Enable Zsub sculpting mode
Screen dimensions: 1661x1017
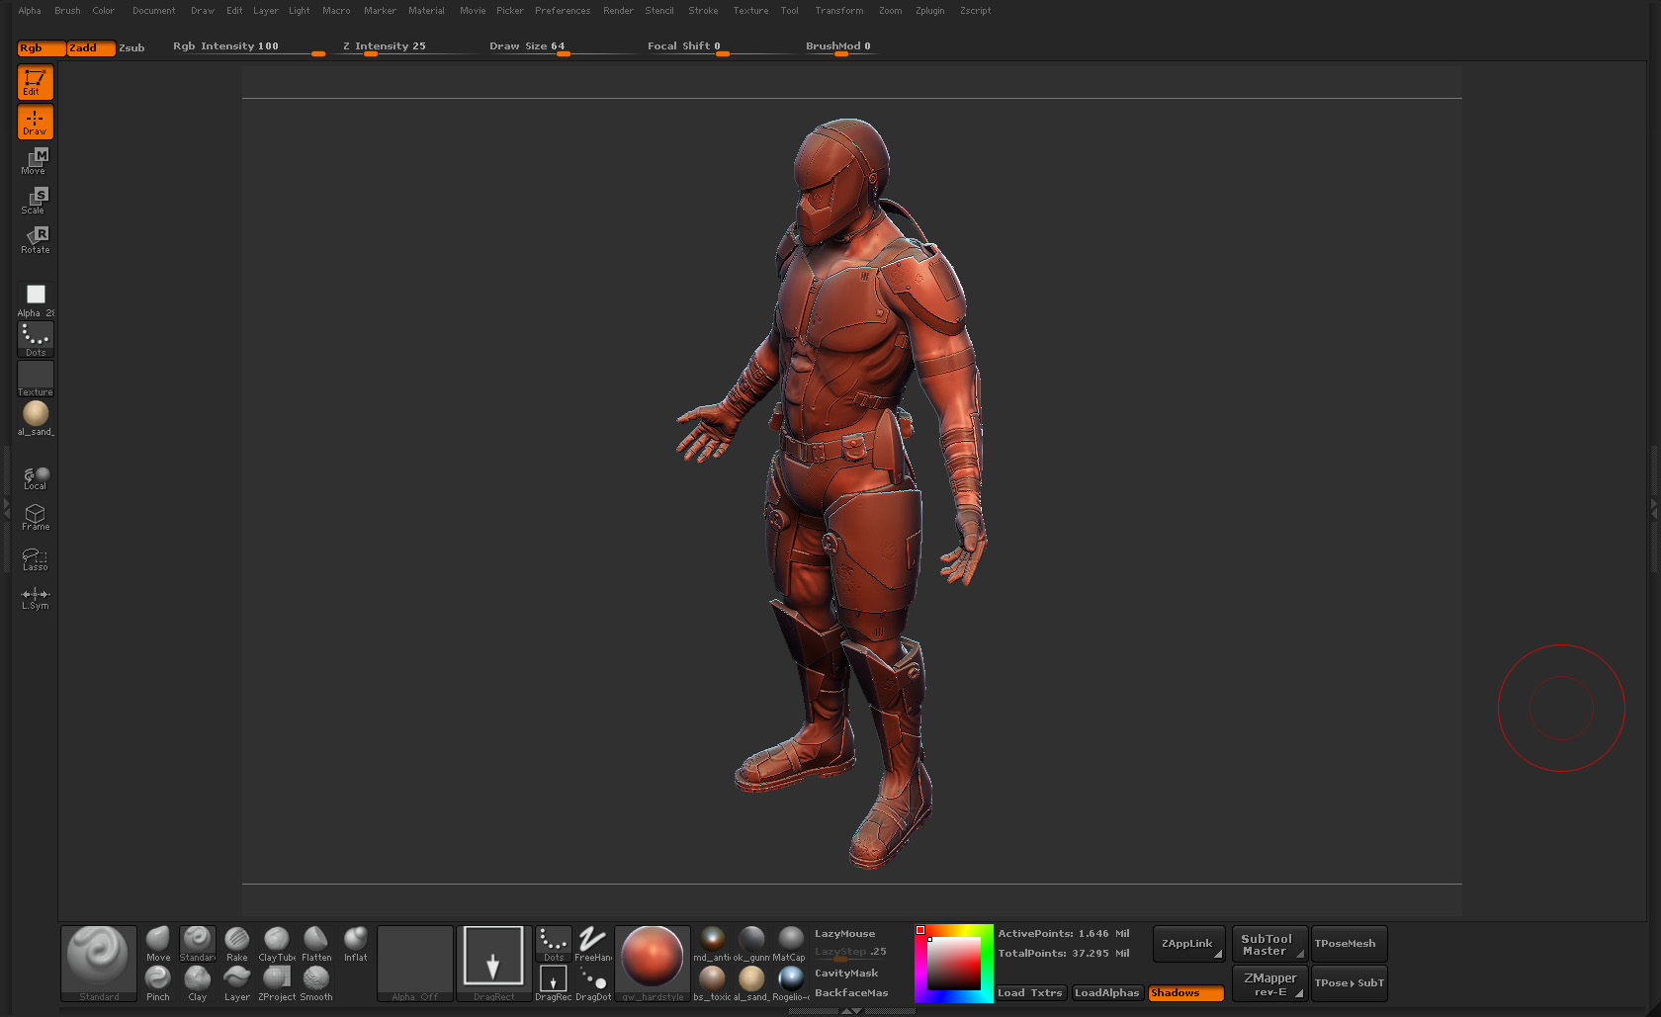[x=131, y=47]
